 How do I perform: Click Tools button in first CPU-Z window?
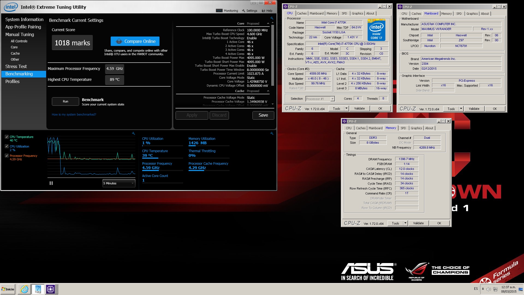pyautogui.click(x=337, y=108)
